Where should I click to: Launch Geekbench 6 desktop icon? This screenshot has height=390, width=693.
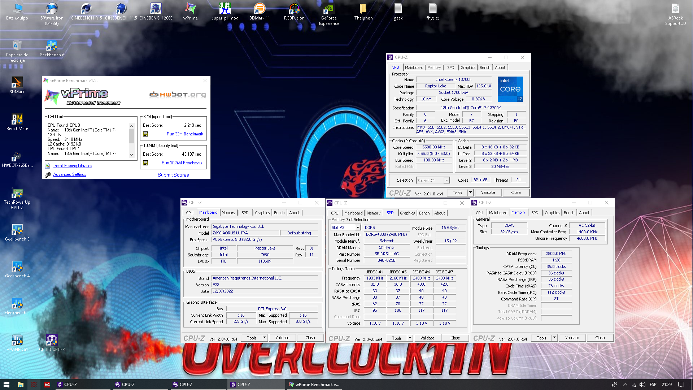[x=52, y=48]
